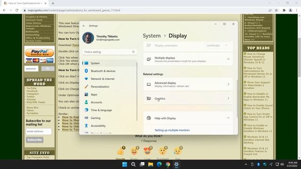This screenshot has width=301, height=169.
Task: Click Subscribe button on MajorGeeks page
Action: [x=34, y=140]
